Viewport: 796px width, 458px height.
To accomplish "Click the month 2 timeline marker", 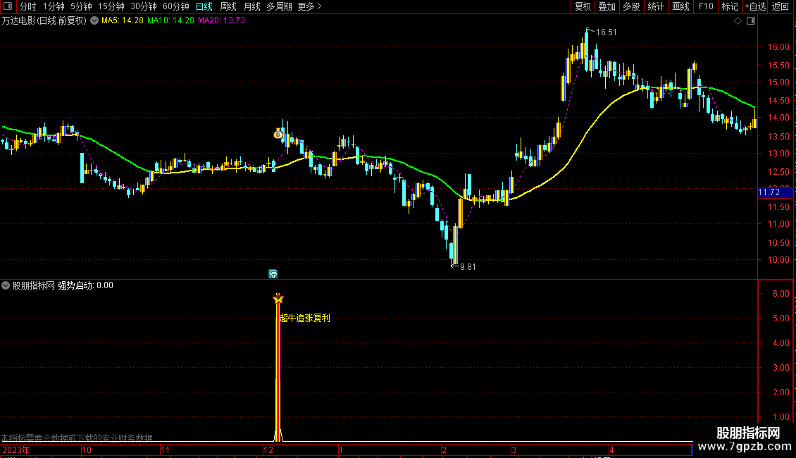I will pyautogui.click(x=444, y=450).
